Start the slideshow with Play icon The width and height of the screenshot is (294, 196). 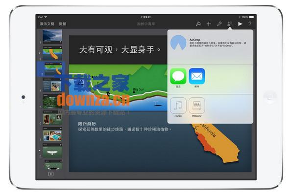tap(240, 24)
